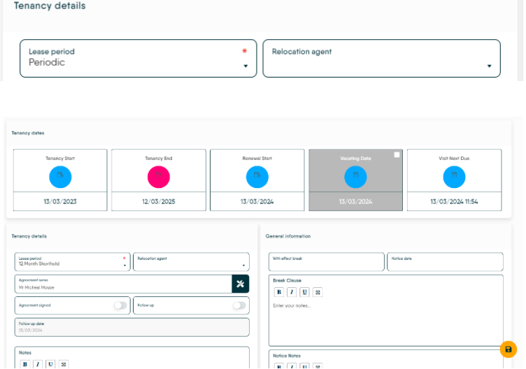526x369 pixels.
Task: Expand the large Relocation agent dropdown
Action: (x=381, y=58)
